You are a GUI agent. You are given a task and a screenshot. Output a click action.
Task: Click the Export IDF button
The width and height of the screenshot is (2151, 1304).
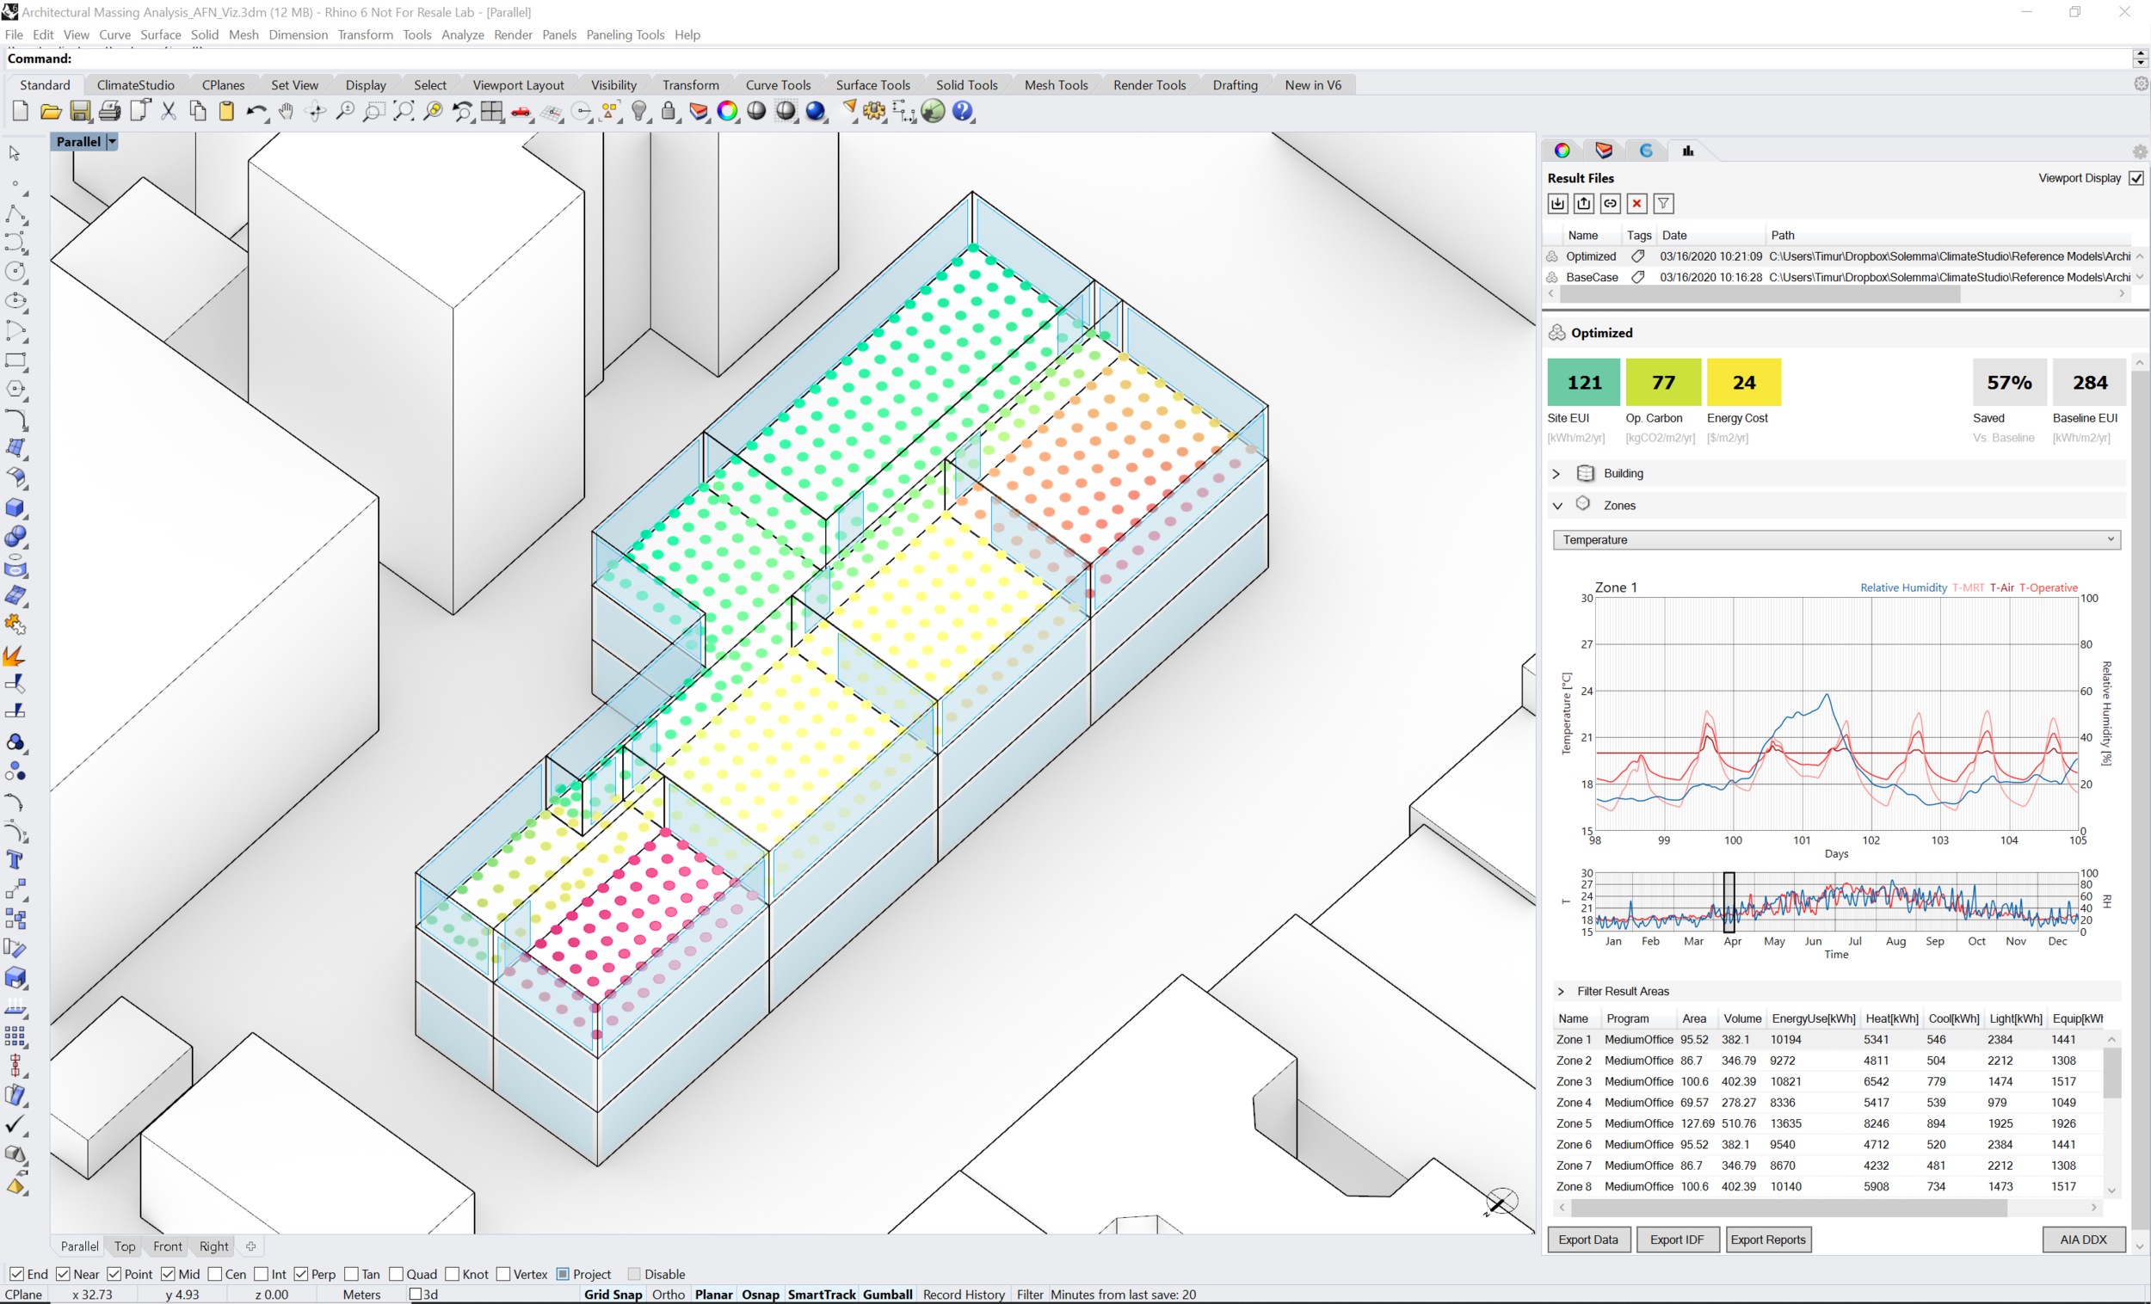[x=1676, y=1239]
